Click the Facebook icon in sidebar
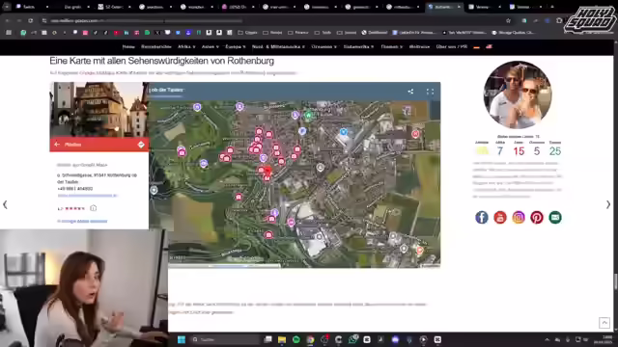The width and height of the screenshot is (618, 347). coord(482,217)
